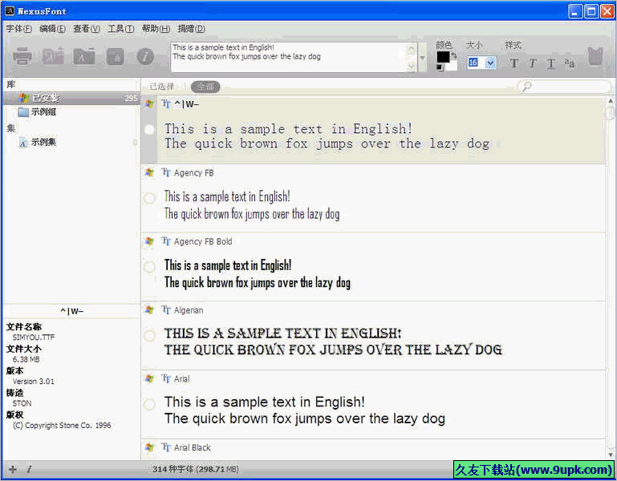Open the sample text history dropdown arrow
The height and width of the screenshot is (481, 617).
[422, 58]
